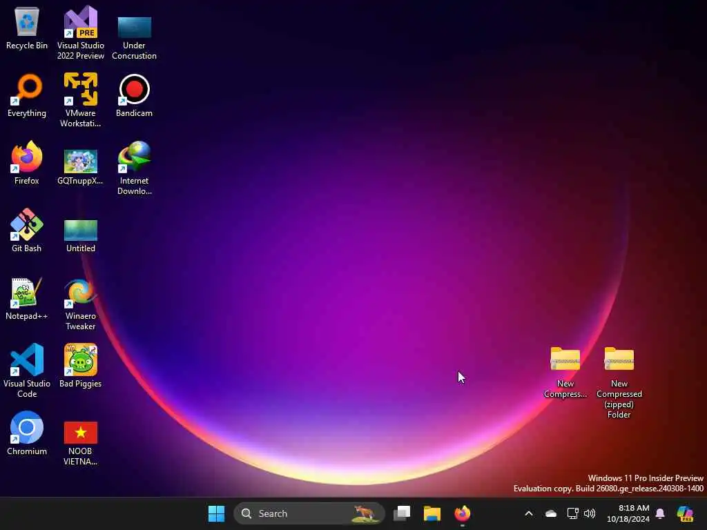Open File Explorer from taskbar

[x=432, y=513]
